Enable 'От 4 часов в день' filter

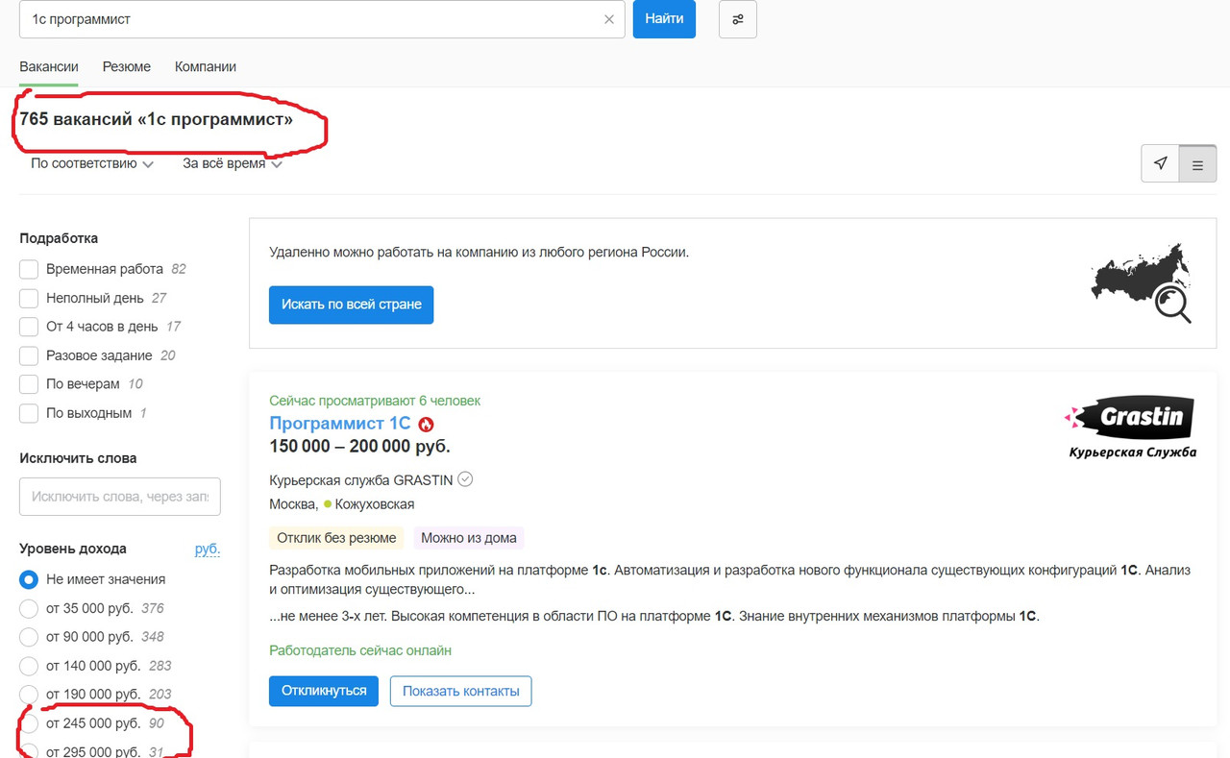29,327
